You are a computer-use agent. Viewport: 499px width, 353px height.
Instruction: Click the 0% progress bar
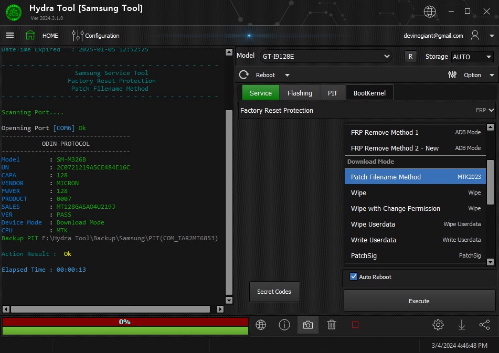pos(125,322)
